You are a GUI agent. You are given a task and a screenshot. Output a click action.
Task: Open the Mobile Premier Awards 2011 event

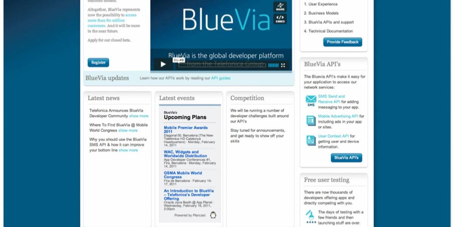[186, 129]
